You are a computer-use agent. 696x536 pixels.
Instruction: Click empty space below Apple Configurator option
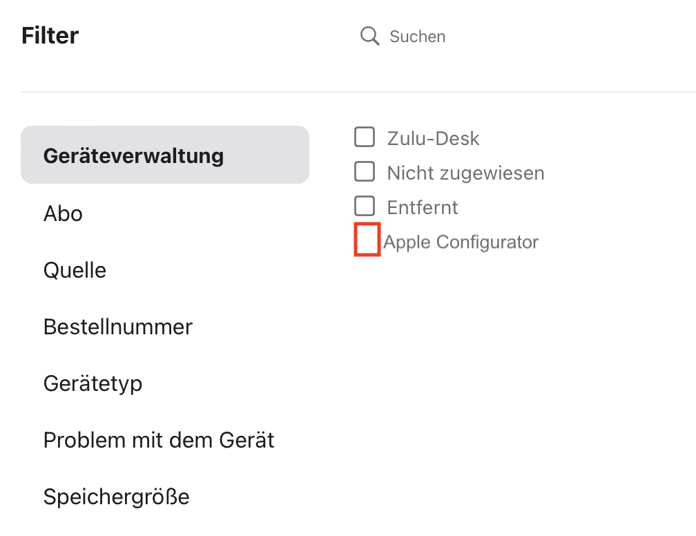(x=483, y=345)
